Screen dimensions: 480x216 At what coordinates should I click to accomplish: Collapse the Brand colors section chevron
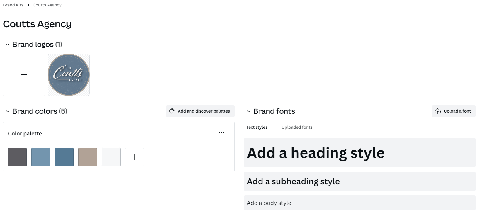pyautogui.click(x=8, y=111)
